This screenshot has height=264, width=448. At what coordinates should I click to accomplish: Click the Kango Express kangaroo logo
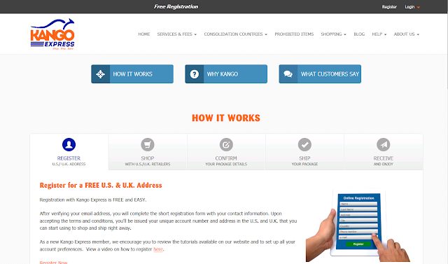[52, 34]
